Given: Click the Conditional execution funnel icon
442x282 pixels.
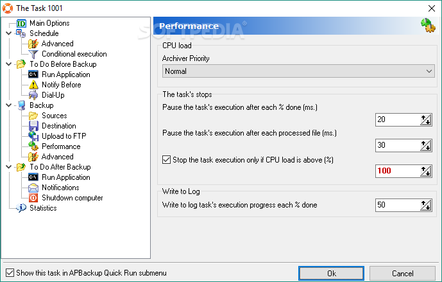Looking at the screenshot, I should pos(33,54).
